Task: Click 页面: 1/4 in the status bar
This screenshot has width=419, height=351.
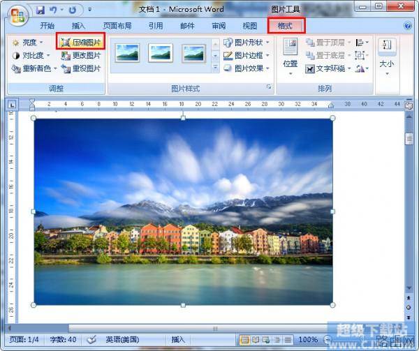Action: [24, 340]
